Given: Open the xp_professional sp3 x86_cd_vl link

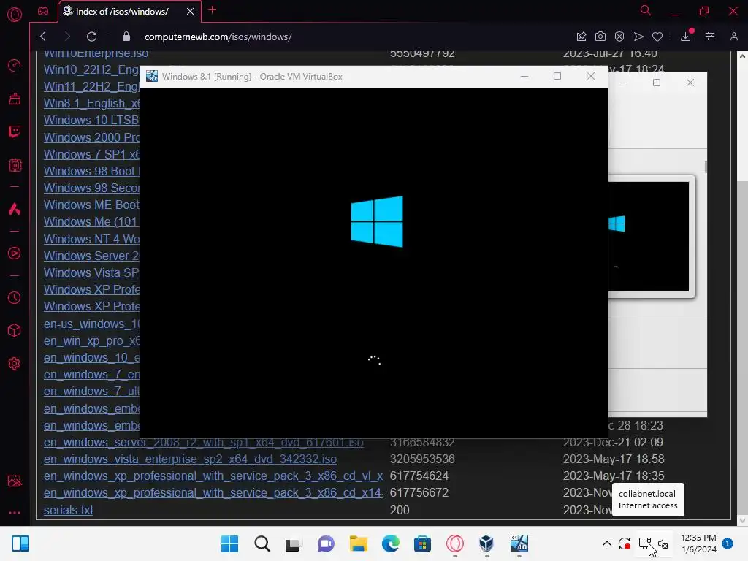Looking at the screenshot, I should 213,476.
